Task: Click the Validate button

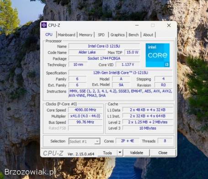Action: [137, 153]
